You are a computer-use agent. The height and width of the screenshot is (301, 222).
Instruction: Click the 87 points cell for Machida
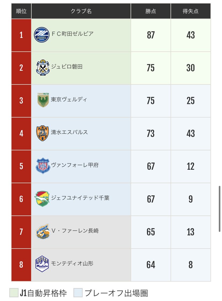pyautogui.click(x=151, y=35)
